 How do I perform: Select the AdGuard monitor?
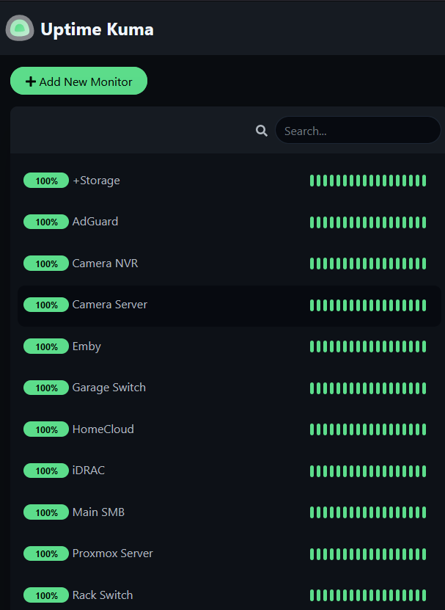(229, 222)
